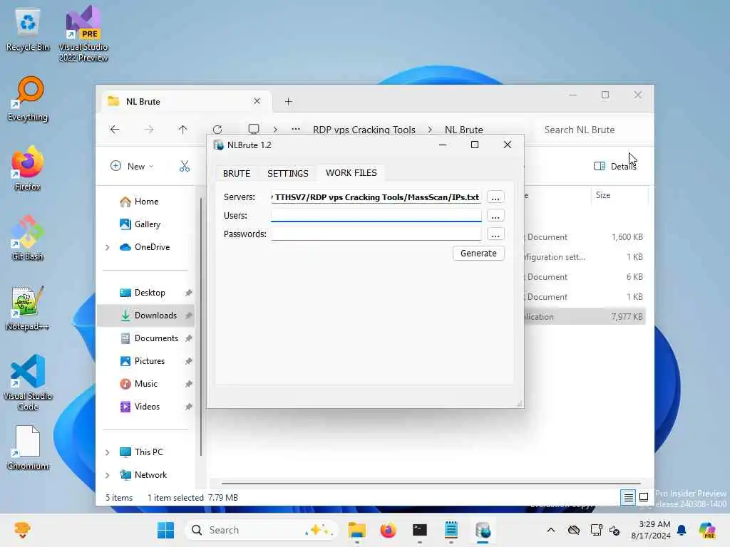730x547 pixels.
Task: Open File Explorer from the taskbar
Action: (357, 530)
